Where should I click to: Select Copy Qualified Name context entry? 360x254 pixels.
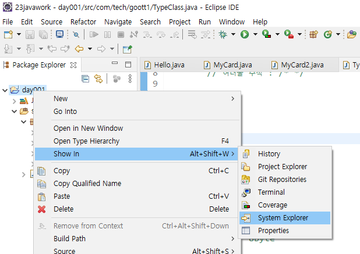137,184
